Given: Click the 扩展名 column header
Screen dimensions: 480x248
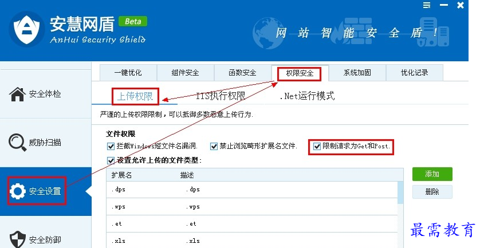Looking at the screenshot, I should (x=121, y=175).
